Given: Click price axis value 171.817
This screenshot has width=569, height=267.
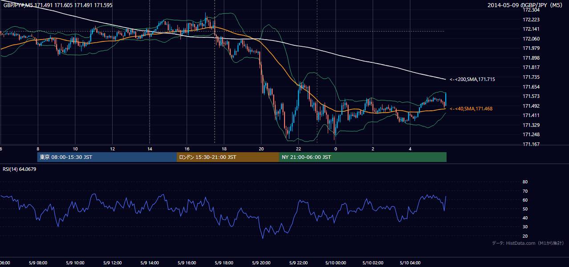Looking at the screenshot, I should pyautogui.click(x=531, y=67).
